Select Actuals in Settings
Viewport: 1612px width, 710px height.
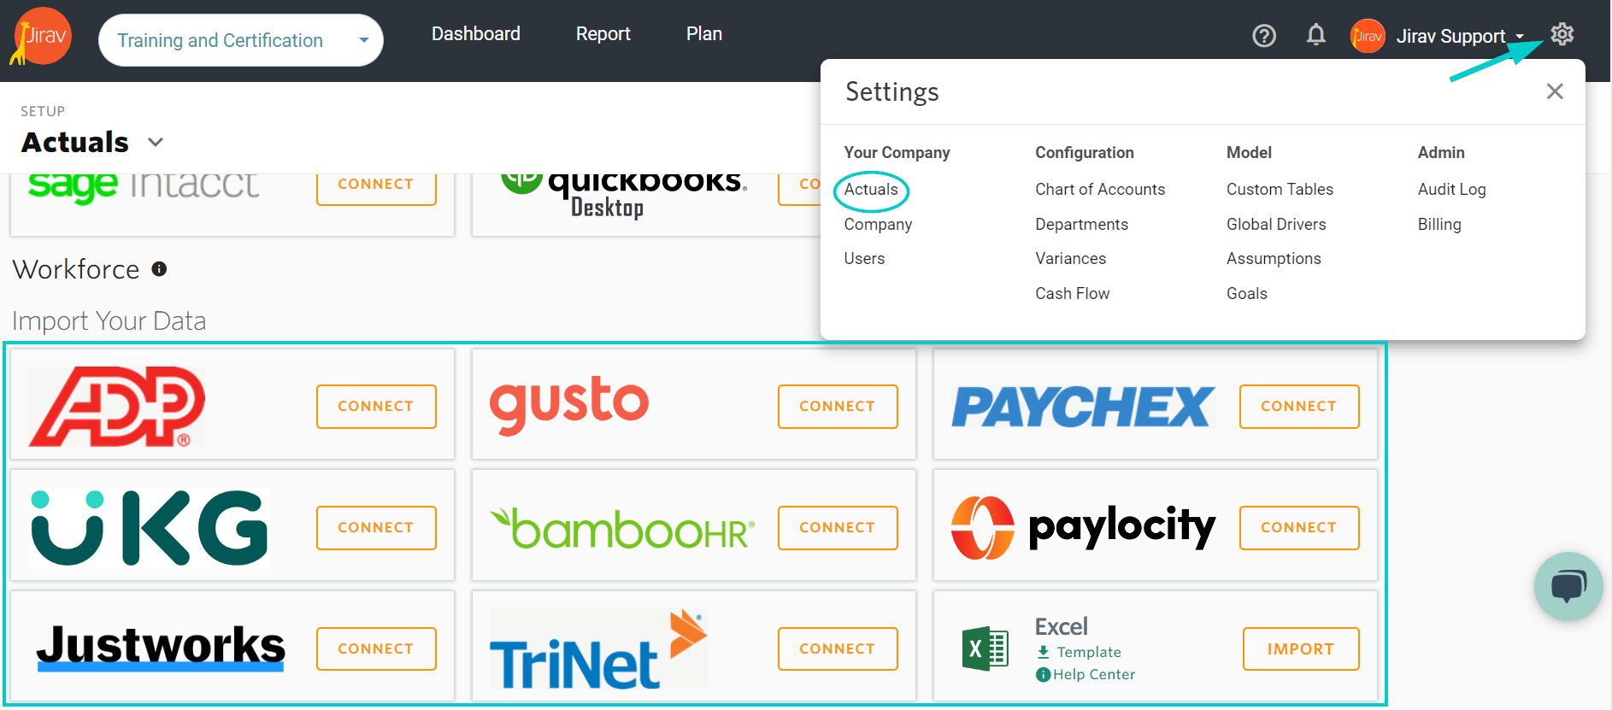(x=871, y=190)
